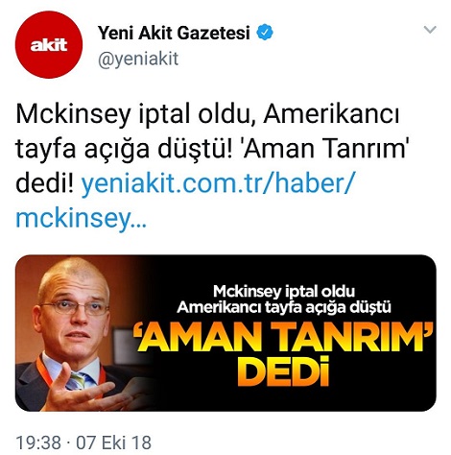Click the word dedi! before link
Screen dimensions: 451x455
tap(45, 183)
